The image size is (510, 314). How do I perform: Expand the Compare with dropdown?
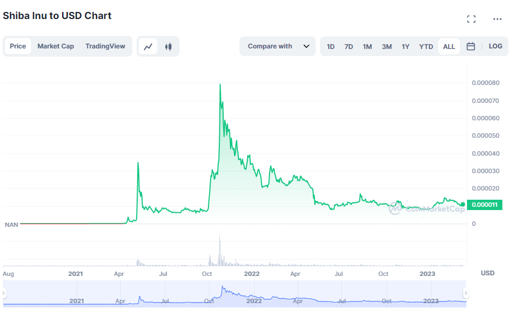(278, 46)
